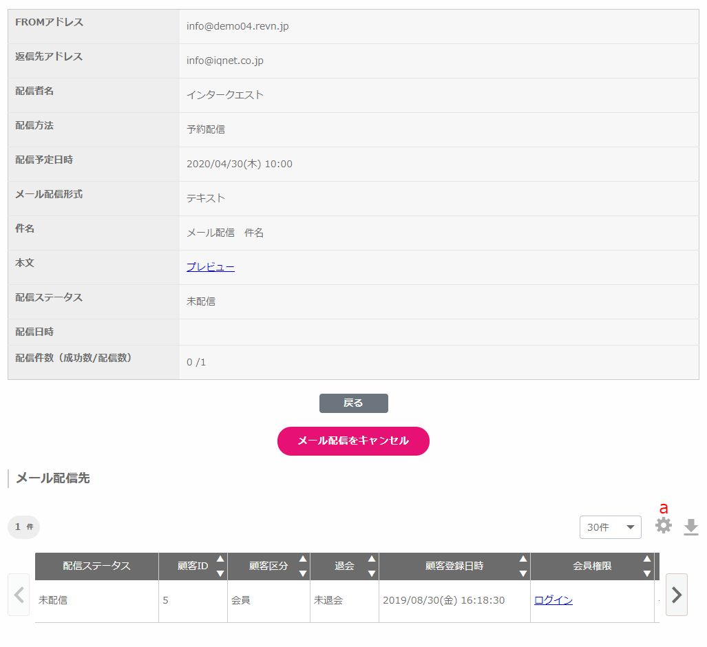Viewport: 707px width, 647px height.
Task: Sort 顧客区分 column descending with down arrow
Action: (303, 573)
